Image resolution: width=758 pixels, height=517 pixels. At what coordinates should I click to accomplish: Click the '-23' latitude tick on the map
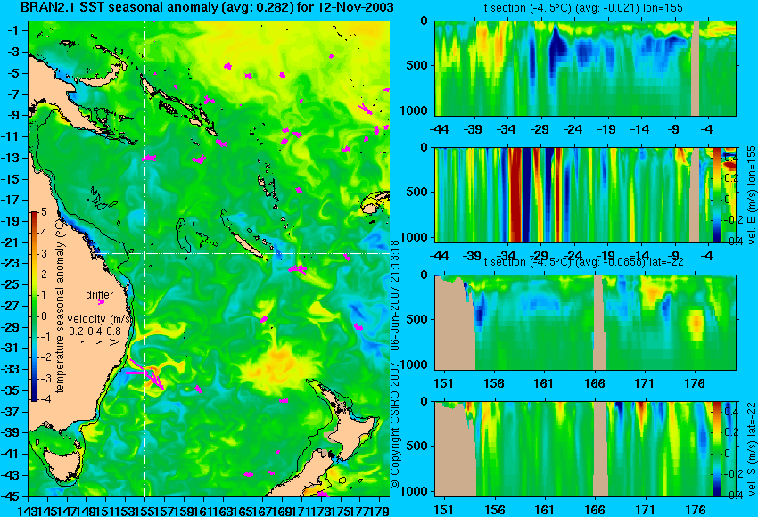12,264
